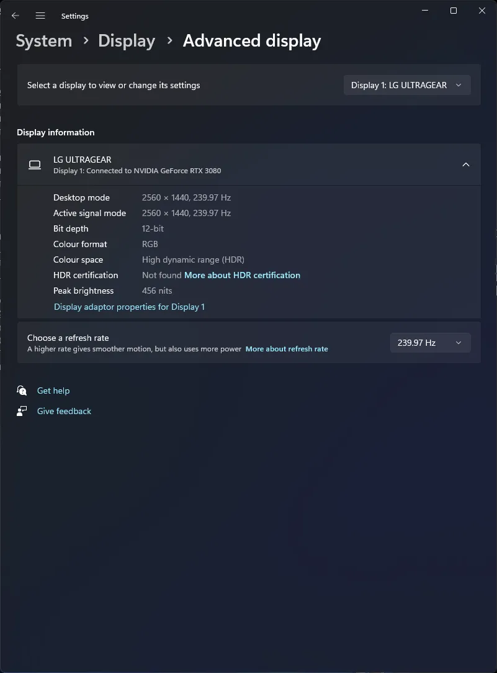Minimize the Settings window
The image size is (497, 673).
click(425, 11)
